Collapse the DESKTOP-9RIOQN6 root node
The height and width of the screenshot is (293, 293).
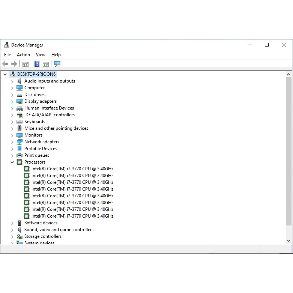pos(5,74)
